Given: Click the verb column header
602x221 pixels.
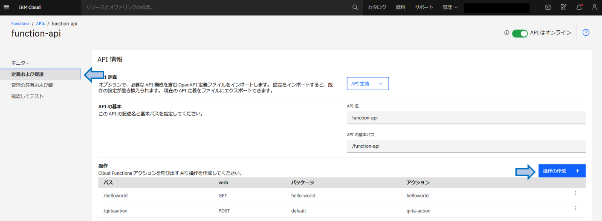Looking at the screenshot, I should 223,182.
